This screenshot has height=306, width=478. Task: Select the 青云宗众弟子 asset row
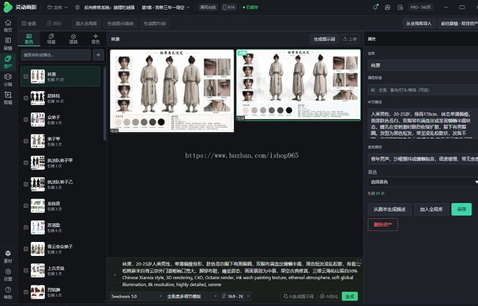point(60,249)
